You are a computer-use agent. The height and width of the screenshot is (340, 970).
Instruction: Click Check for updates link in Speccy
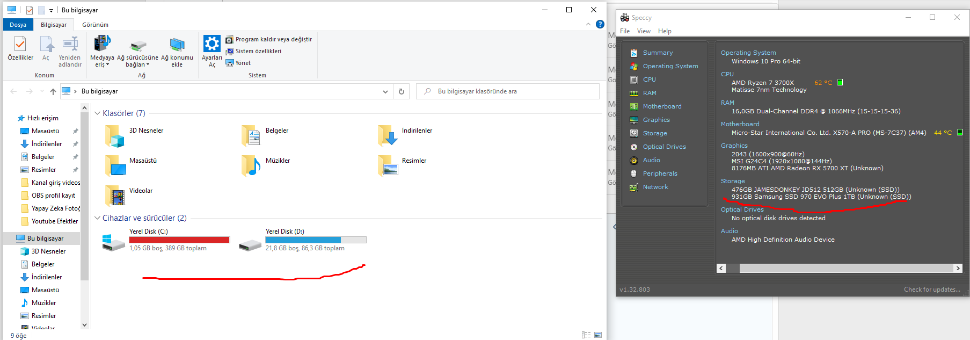(x=932, y=290)
